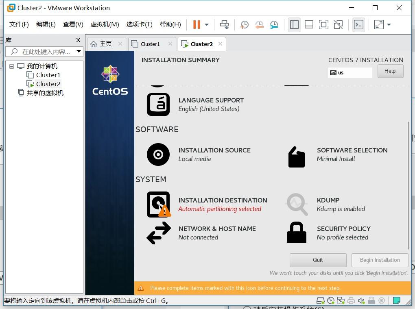Open Security Policy padlock icon

(x=297, y=232)
